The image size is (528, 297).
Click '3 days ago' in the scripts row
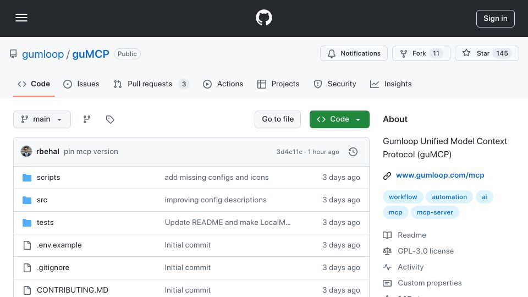[341, 178]
